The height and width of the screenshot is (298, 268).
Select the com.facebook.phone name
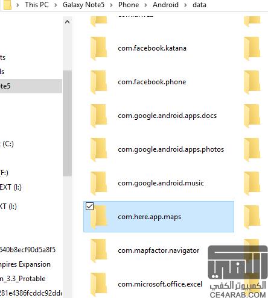pos(152,82)
